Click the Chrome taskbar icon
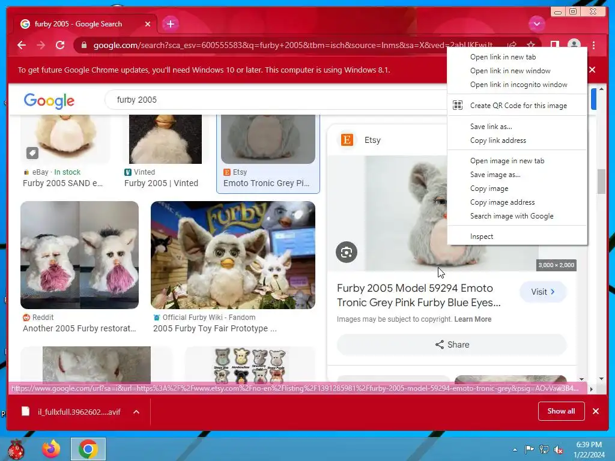This screenshot has height=461, width=615. coord(88,449)
